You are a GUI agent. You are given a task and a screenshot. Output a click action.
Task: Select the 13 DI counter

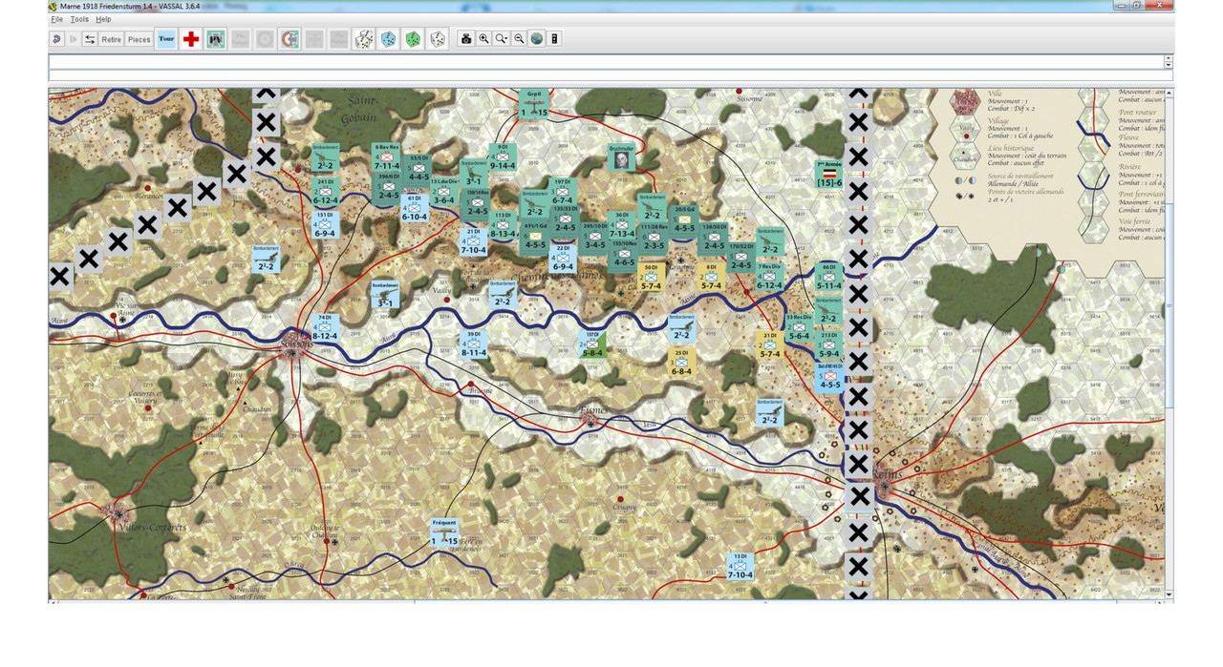pyautogui.click(x=740, y=567)
